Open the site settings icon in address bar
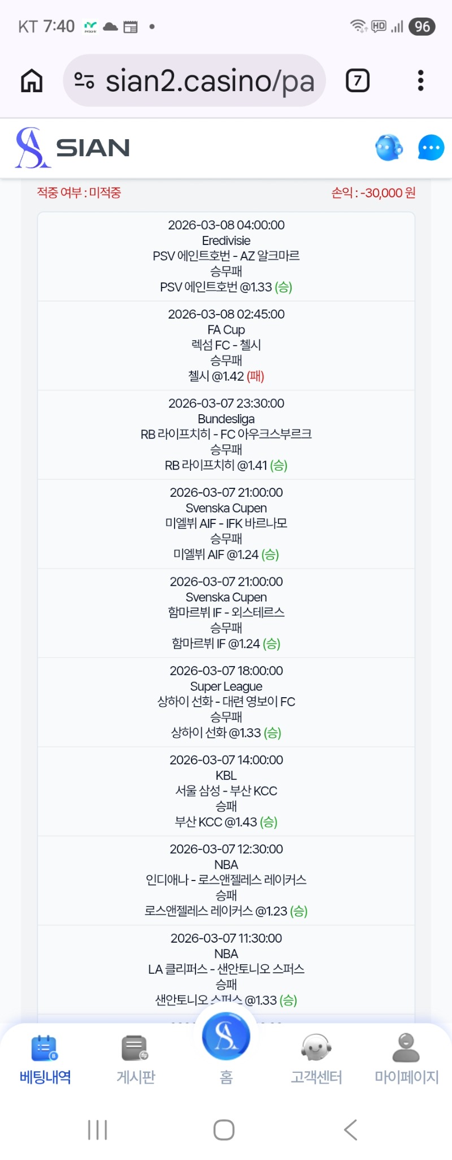 tap(84, 81)
